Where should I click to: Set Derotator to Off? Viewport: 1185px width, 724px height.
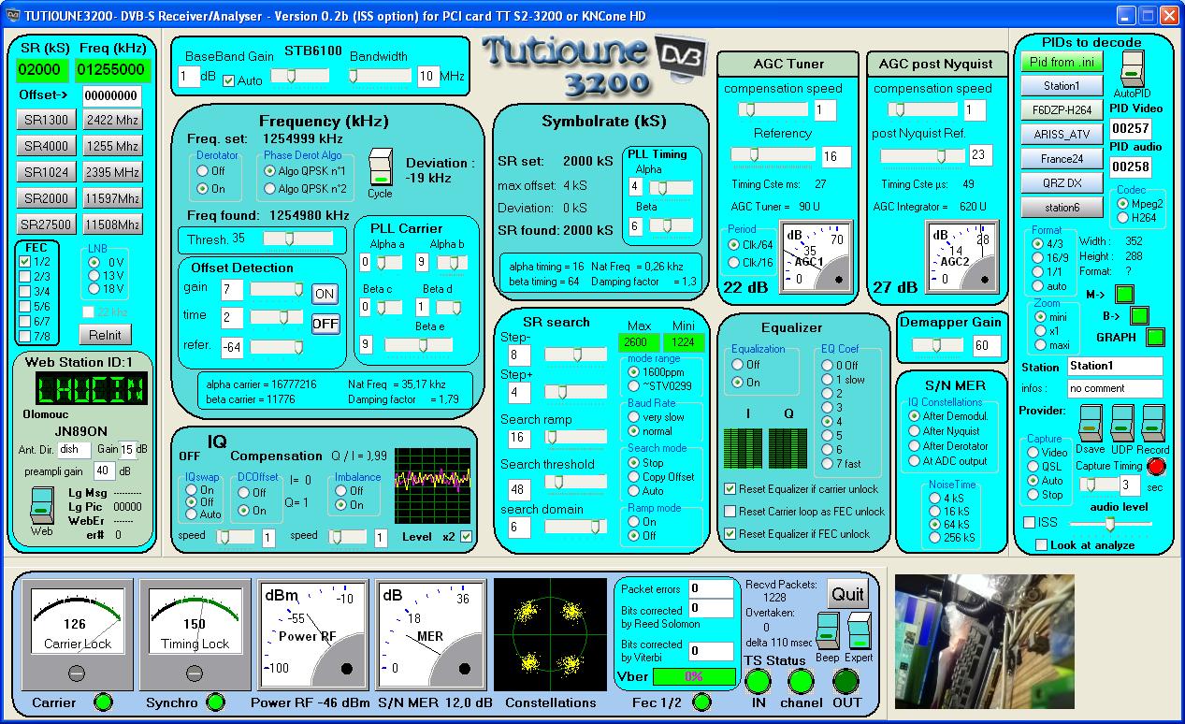coord(203,171)
